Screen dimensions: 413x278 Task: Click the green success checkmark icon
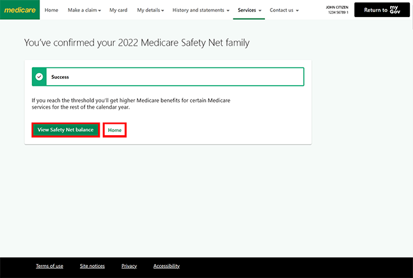point(39,77)
